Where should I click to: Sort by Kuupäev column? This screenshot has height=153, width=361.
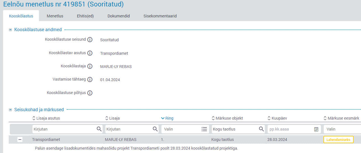pos(277,118)
